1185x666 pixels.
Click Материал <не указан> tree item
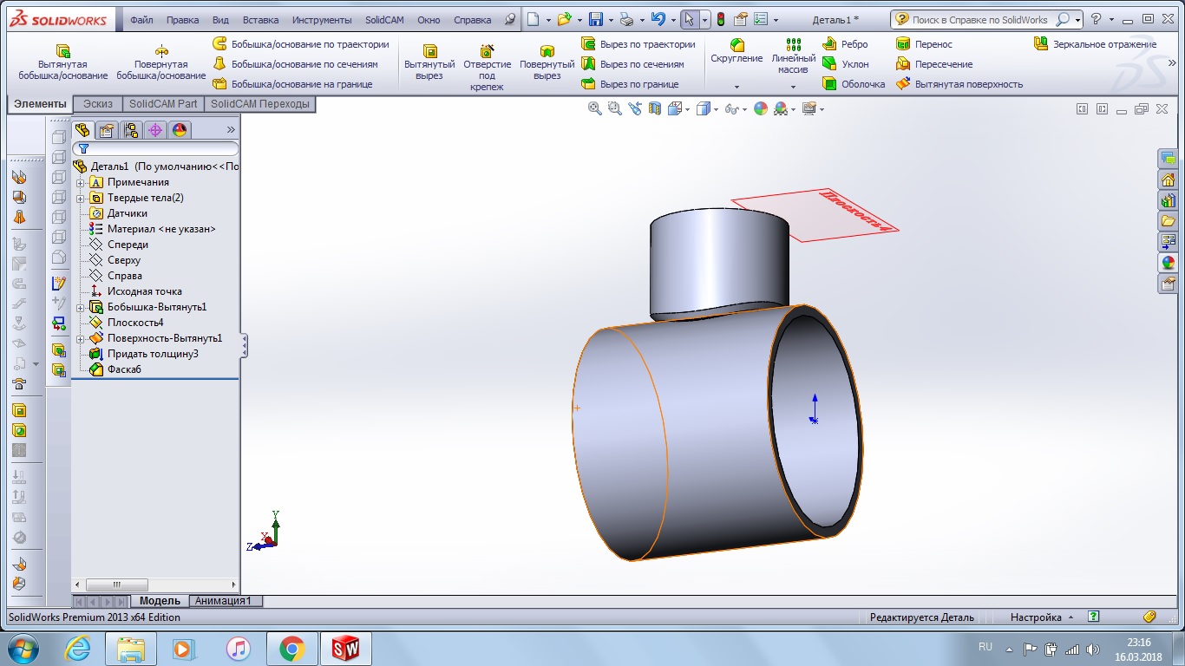click(153, 229)
